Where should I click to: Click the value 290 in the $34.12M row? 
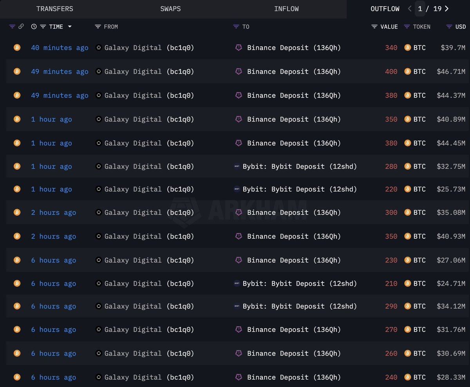[x=391, y=306]
